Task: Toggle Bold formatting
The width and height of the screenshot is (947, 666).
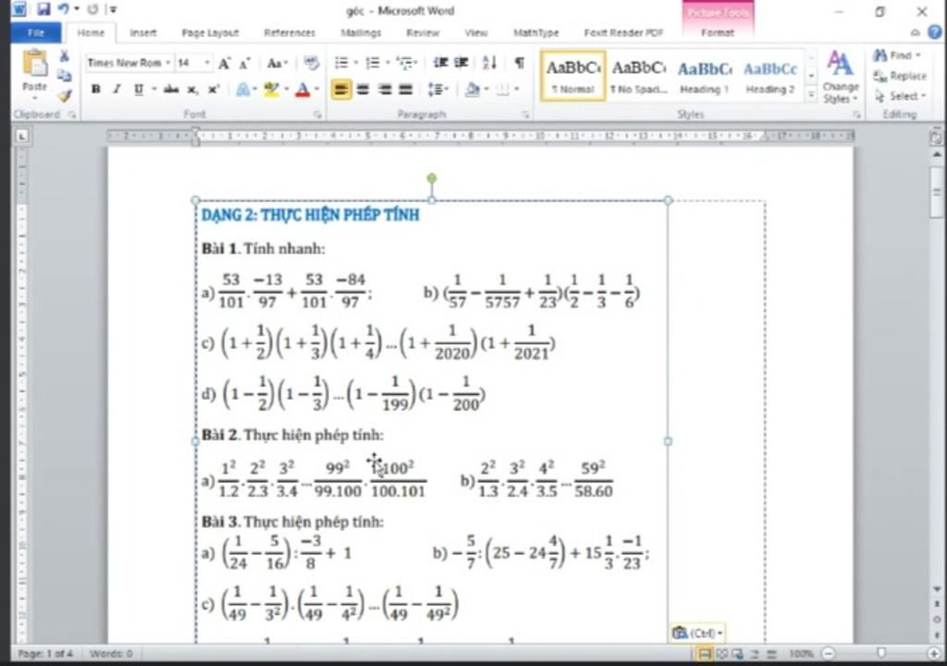Action: coord(95,90)
